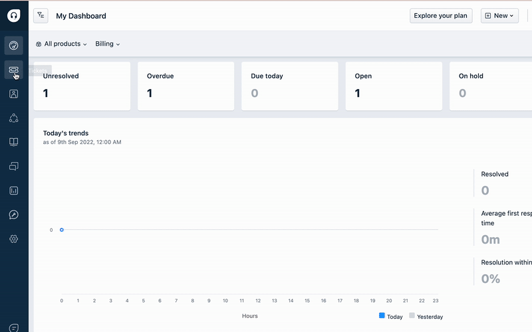The width and height of the screenshot is (532, 332).
Task: Open the wrench bubble sidebar icon
Action: pyautogui.click(x=13, y=214)
